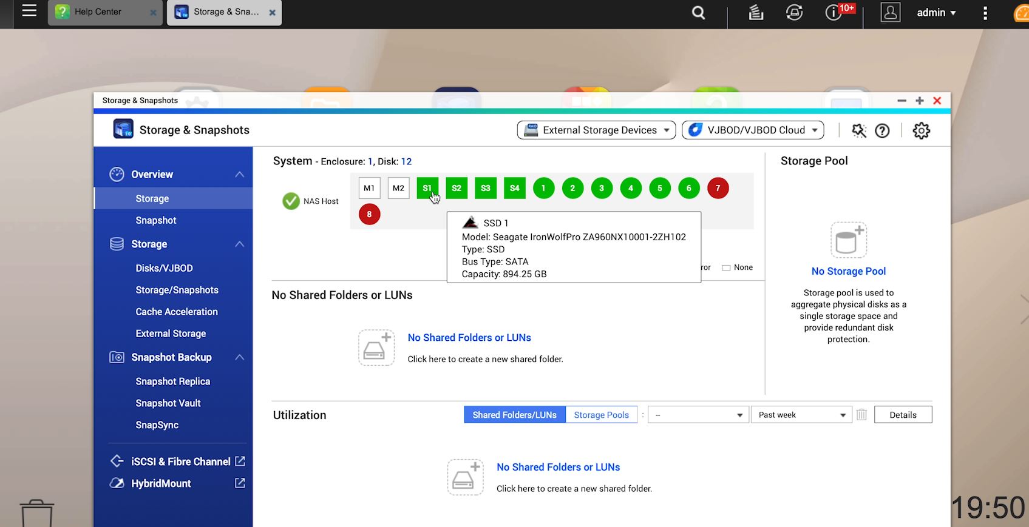Open the main hamburger menu
The height and width of the screenshot is (527, 1029).
[x=29, y=11]
